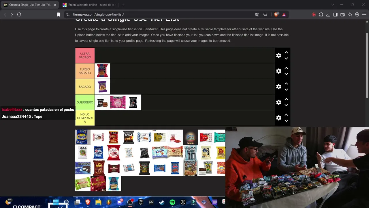
Task: Open a new browser tab
Action: pyautogui.click(x=123, y=5)
